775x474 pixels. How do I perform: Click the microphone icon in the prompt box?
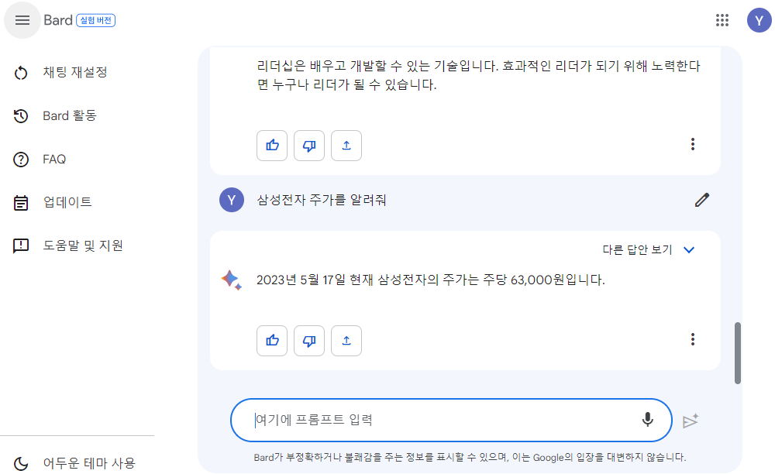coord(647,419)
